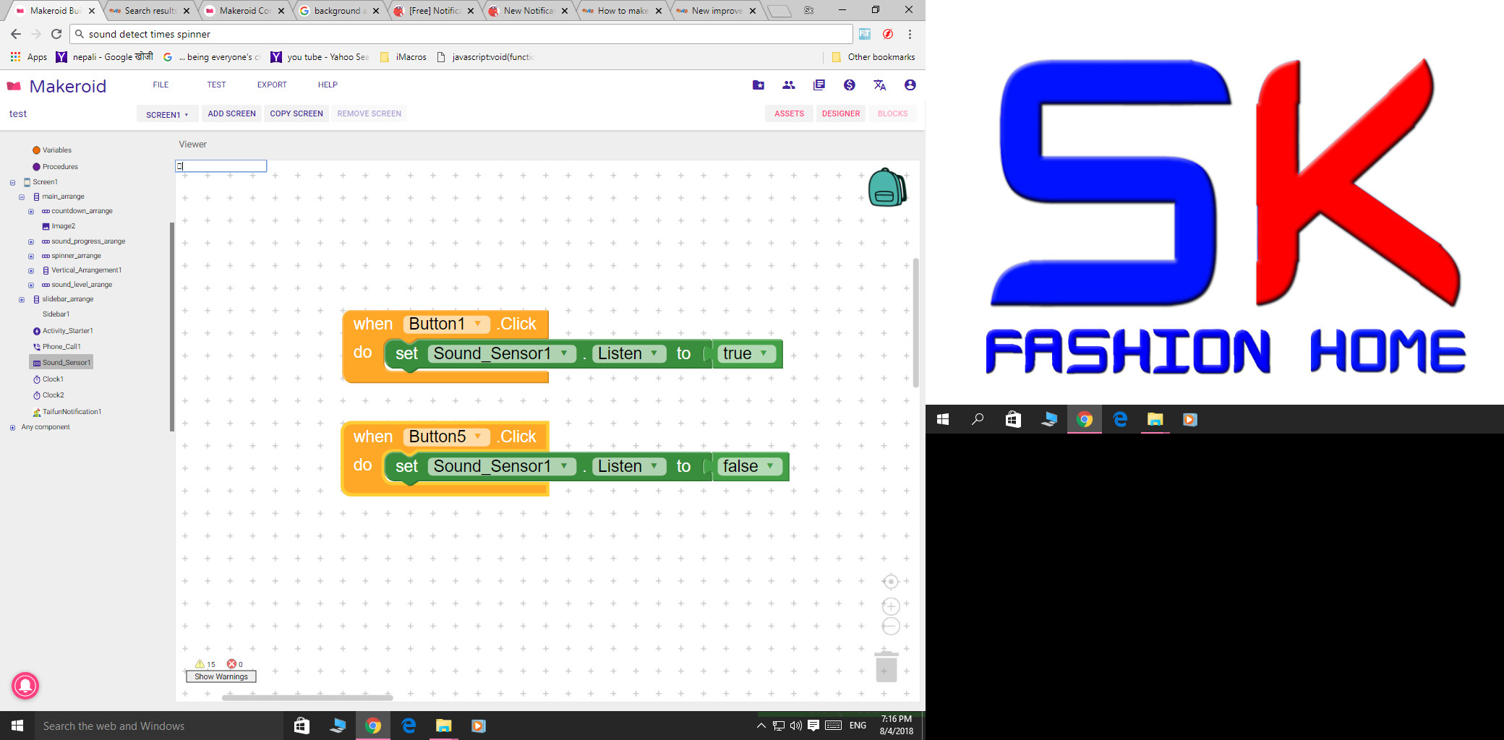This screenshot has width=1504, height=740.
Task: Open Chrome's three-dot menu
Action: pyautogui.click(x=910, y=34)
